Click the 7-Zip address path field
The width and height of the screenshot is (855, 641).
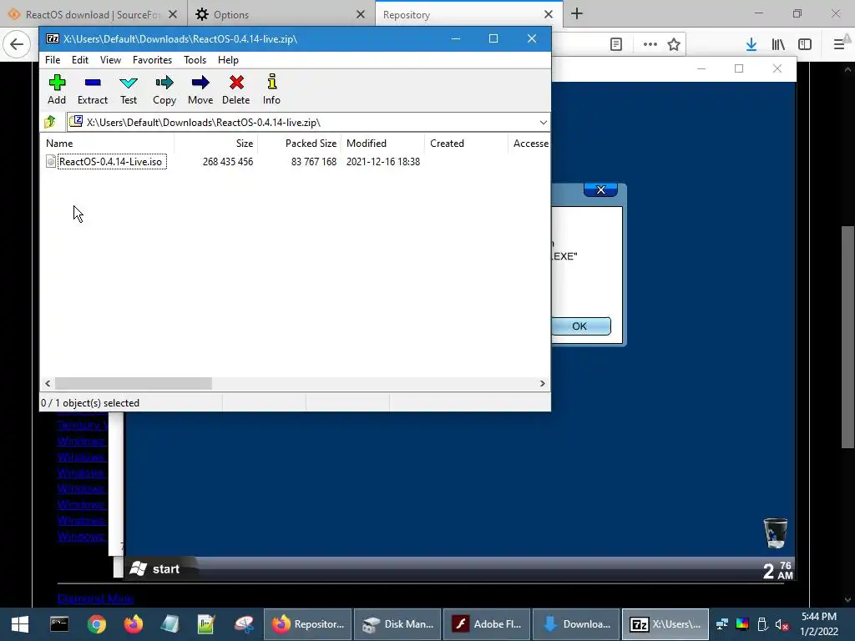tap(308, 123)
